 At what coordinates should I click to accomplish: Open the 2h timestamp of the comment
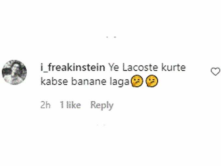click(x=45, y=105)
